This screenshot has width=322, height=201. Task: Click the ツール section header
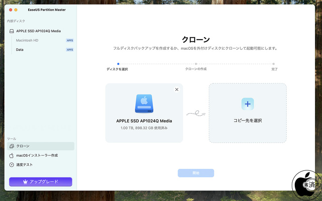coord(12,139)
